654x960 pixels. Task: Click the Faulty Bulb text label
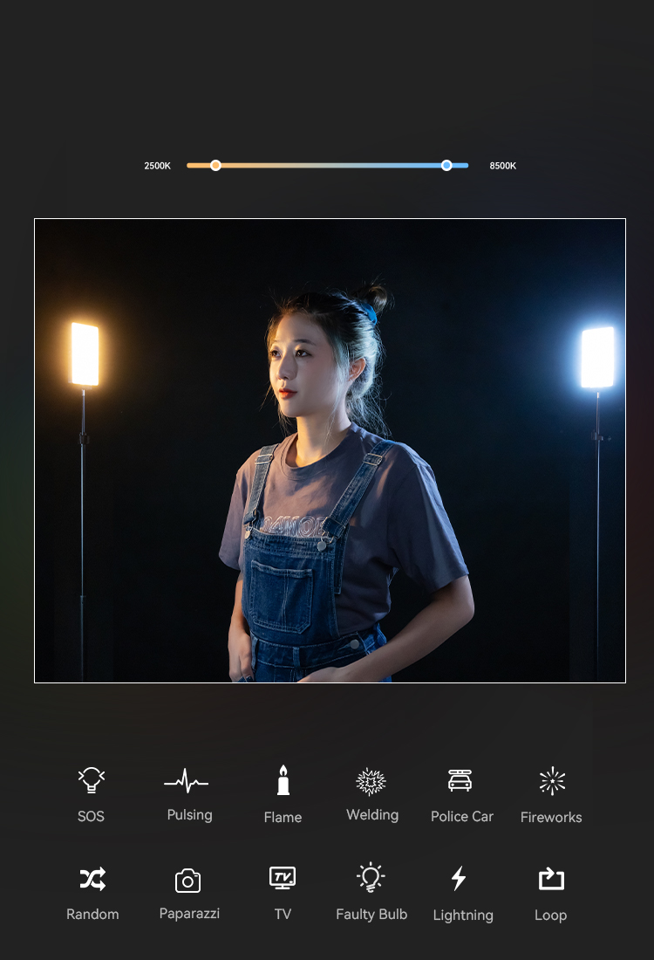pos(371,914)
